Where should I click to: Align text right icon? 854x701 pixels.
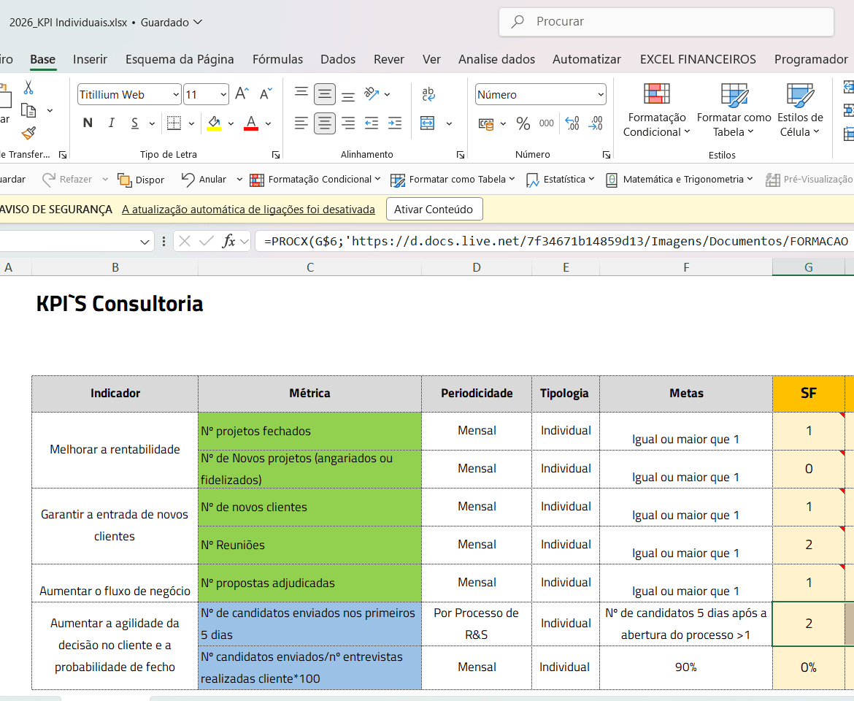(348, 123)
